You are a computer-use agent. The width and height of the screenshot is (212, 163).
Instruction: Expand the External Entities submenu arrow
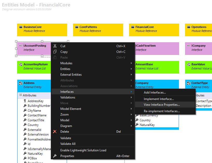[131, 74]
